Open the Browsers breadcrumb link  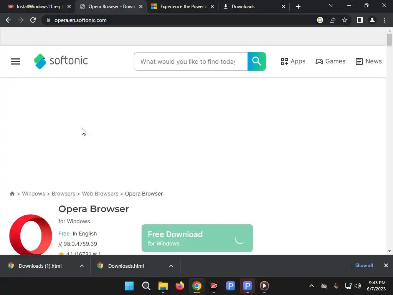click(x=63, y=194)
